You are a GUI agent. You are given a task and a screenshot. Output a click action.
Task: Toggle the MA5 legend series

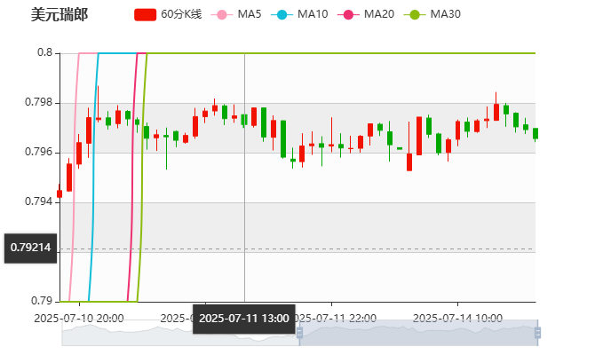pyautogui.click(x=236, y=14)
